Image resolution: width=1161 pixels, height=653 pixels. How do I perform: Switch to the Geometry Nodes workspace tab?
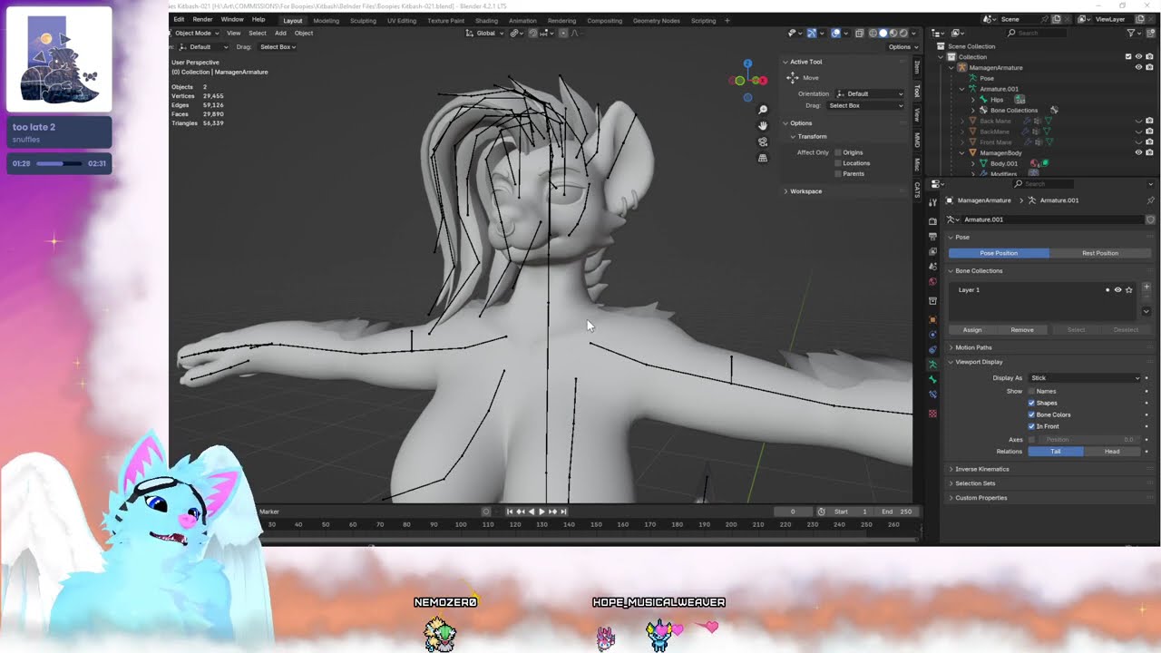[656, 20]
